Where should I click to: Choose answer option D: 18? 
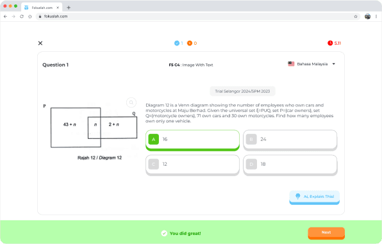[290, 165]
